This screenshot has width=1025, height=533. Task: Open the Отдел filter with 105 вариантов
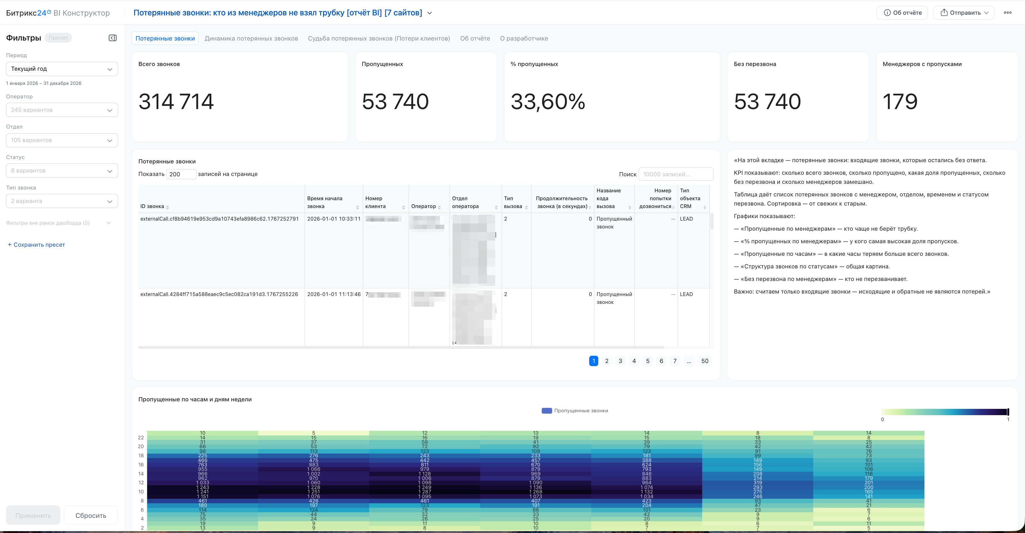[x=62, y=140]
